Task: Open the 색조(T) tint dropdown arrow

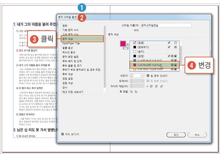Action: tap(142, 76)
